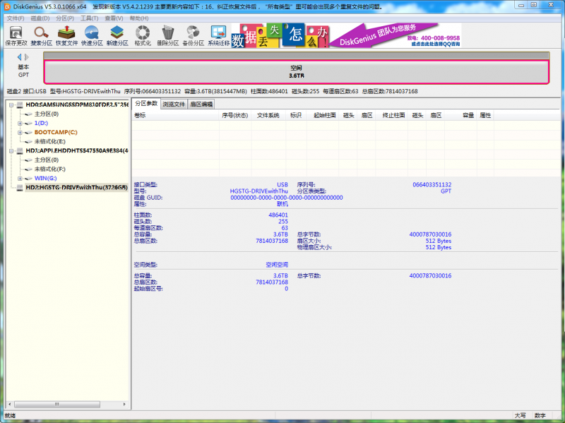The width and height of the screenshot is (565, 423).
Task: Click the BOOTCAMP(C:) partition icon
Action: click(x=28, y=133)
